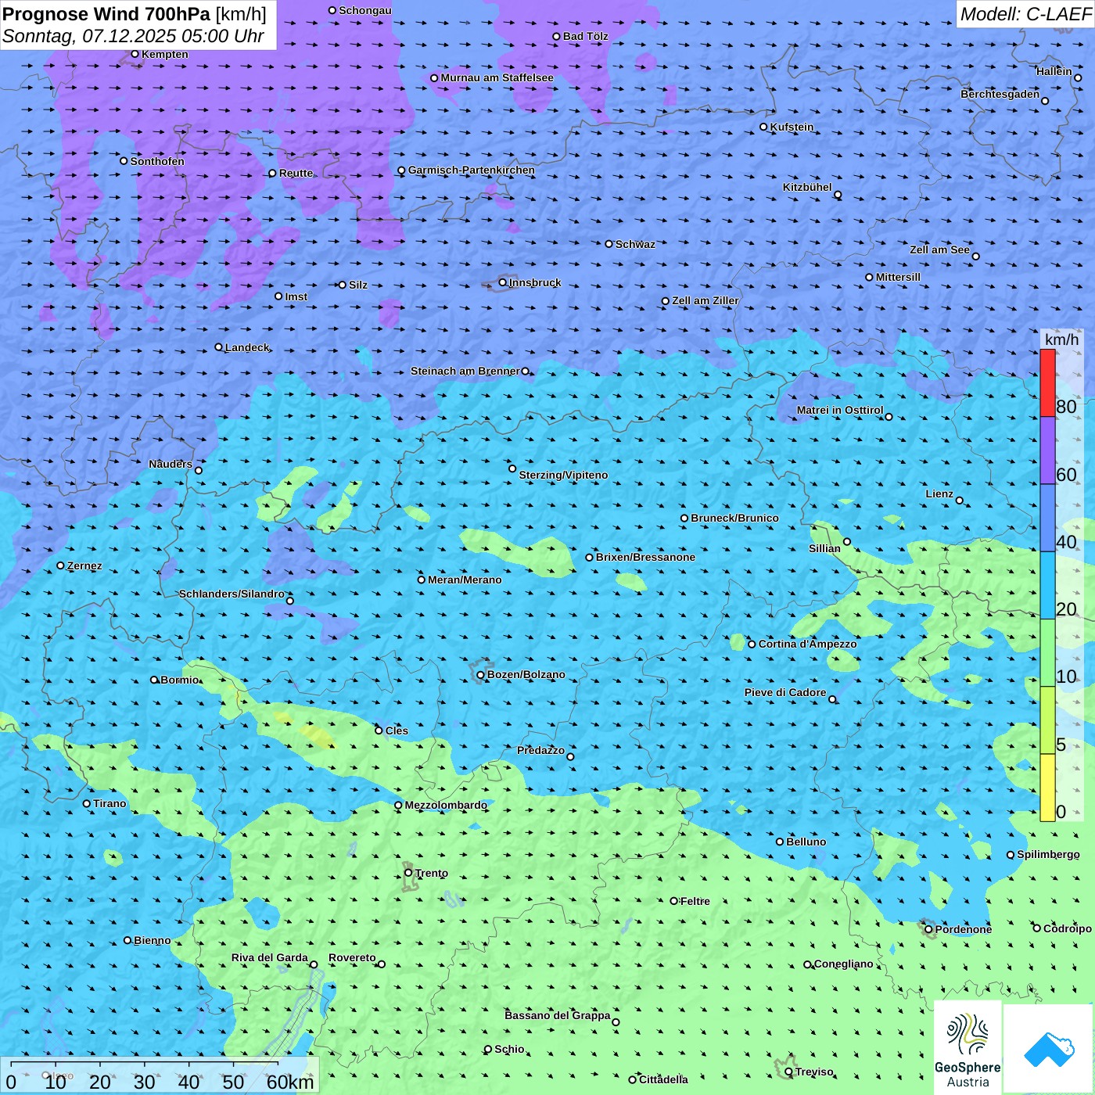1095x1095 pixels.
Task: Click the 'Codroipo' label
Action: click(x=1068, y=928)
